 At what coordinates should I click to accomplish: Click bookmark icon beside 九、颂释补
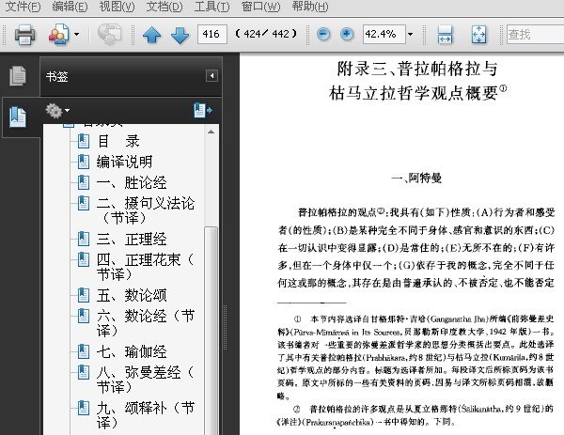click(84, 408)
